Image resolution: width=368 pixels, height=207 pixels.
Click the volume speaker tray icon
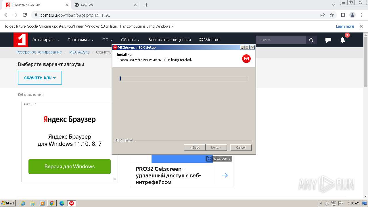327,203
